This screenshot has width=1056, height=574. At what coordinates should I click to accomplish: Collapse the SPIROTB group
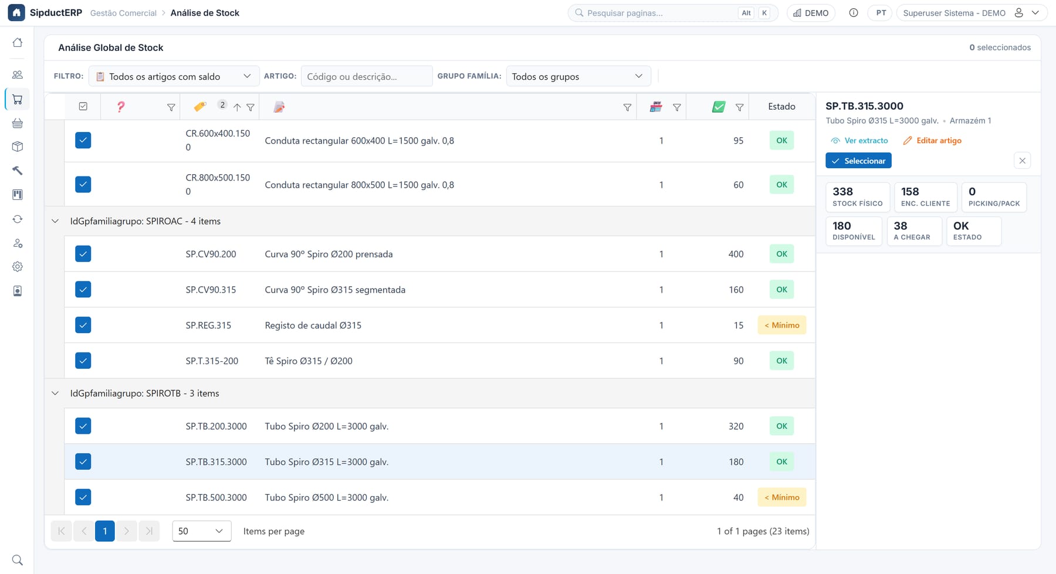tap(55, 393)
